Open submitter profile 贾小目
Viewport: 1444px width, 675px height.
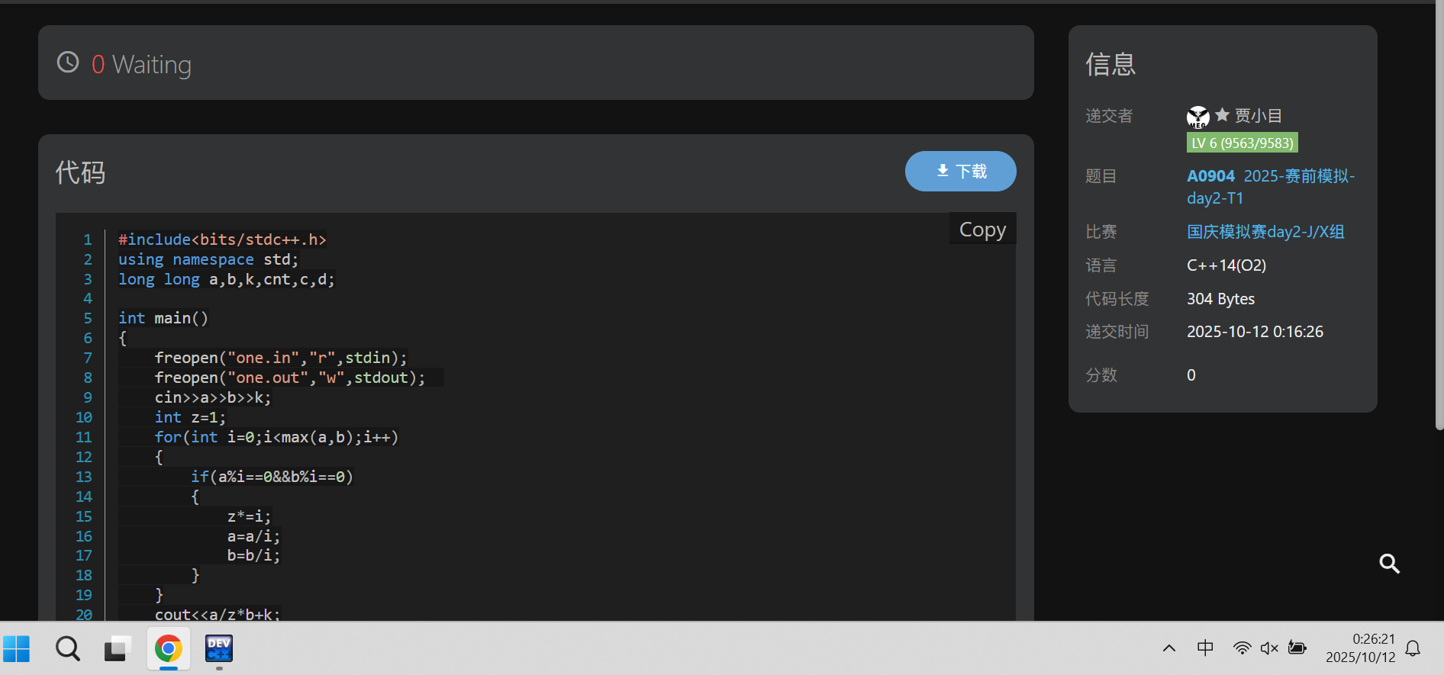tap(1258, 116)
